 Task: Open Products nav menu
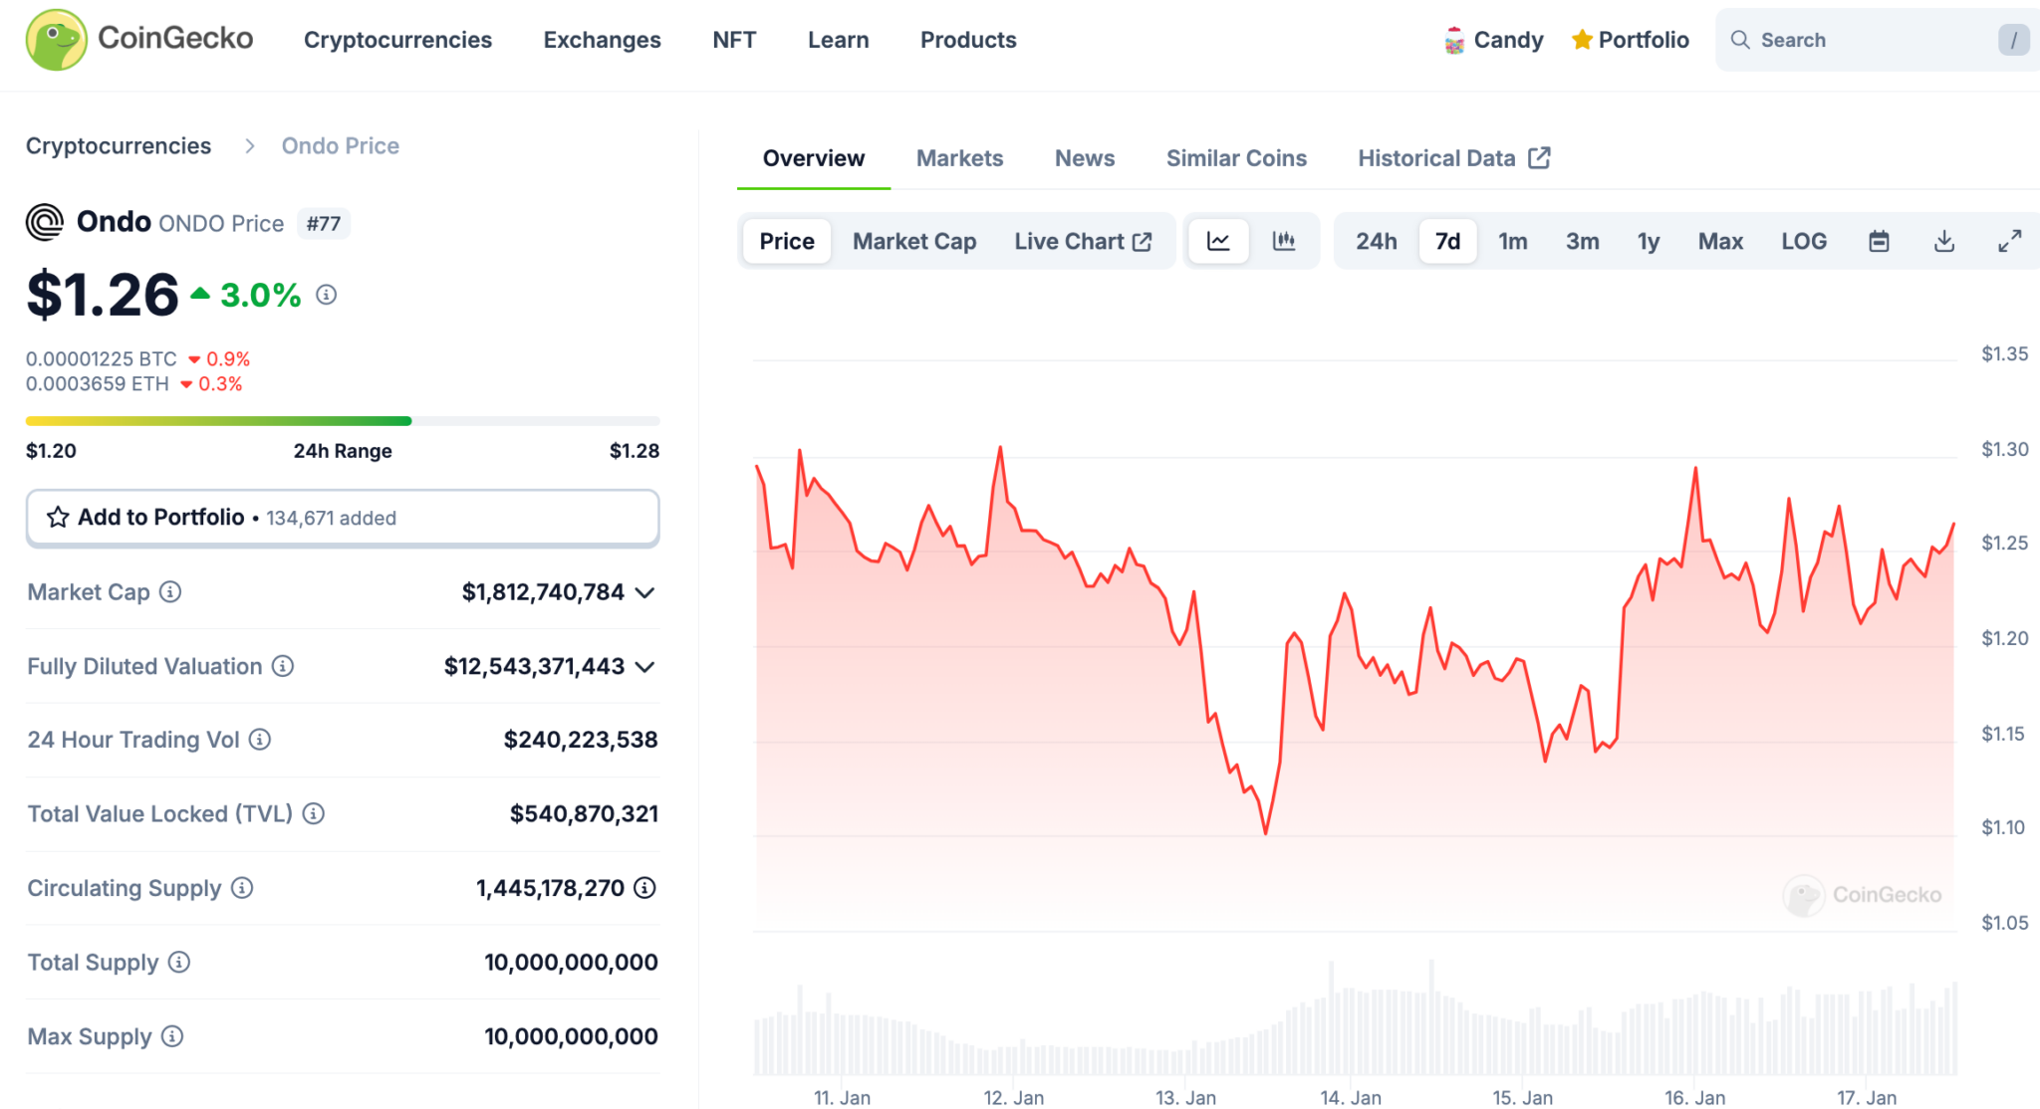[968, 40]
